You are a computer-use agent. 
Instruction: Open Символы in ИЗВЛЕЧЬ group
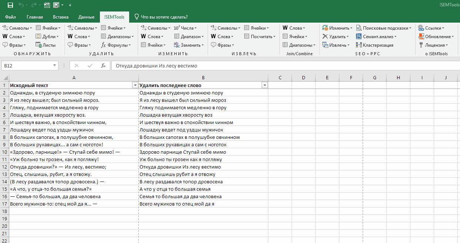point(226,28)
